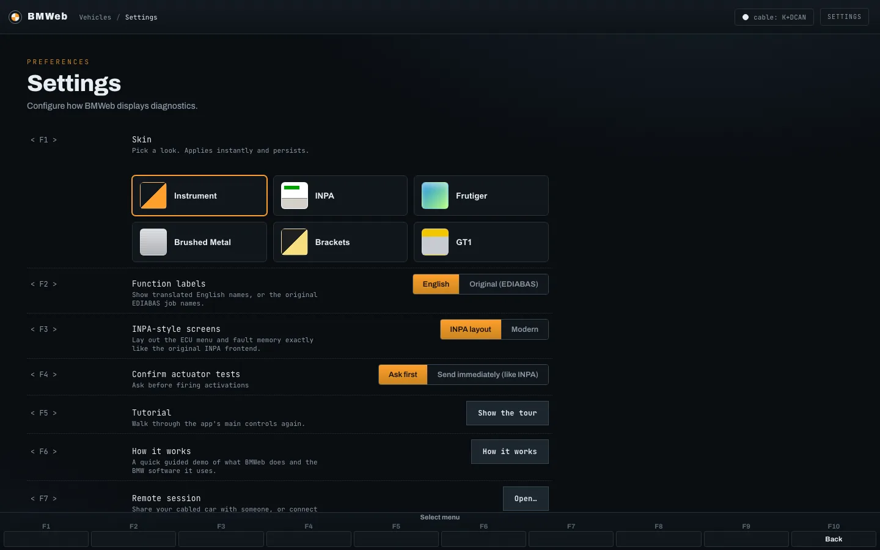
Task: Click the Function labels heading
Action: pos(169,284)
